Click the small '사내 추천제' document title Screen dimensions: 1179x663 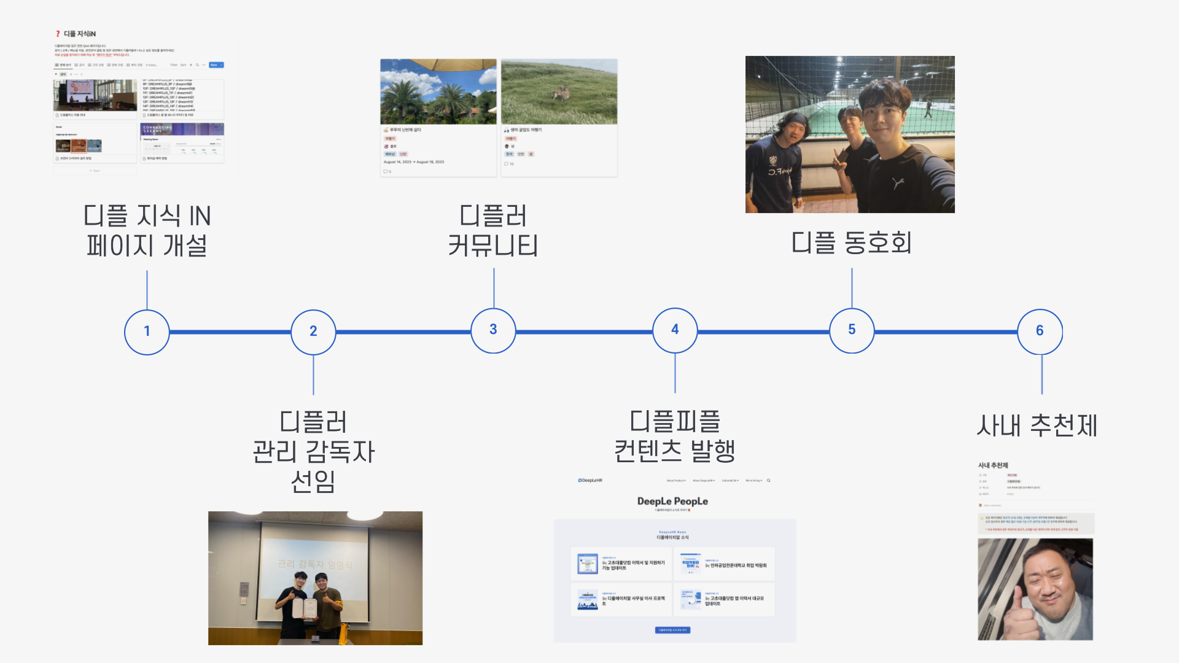[993, 465]
